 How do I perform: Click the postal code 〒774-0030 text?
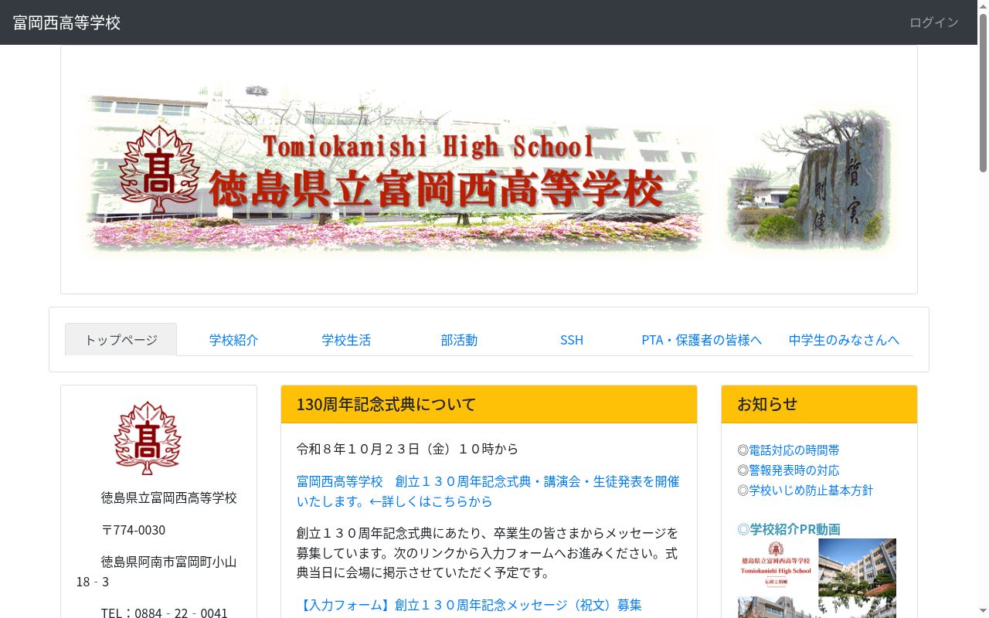(x=133, y=529)
